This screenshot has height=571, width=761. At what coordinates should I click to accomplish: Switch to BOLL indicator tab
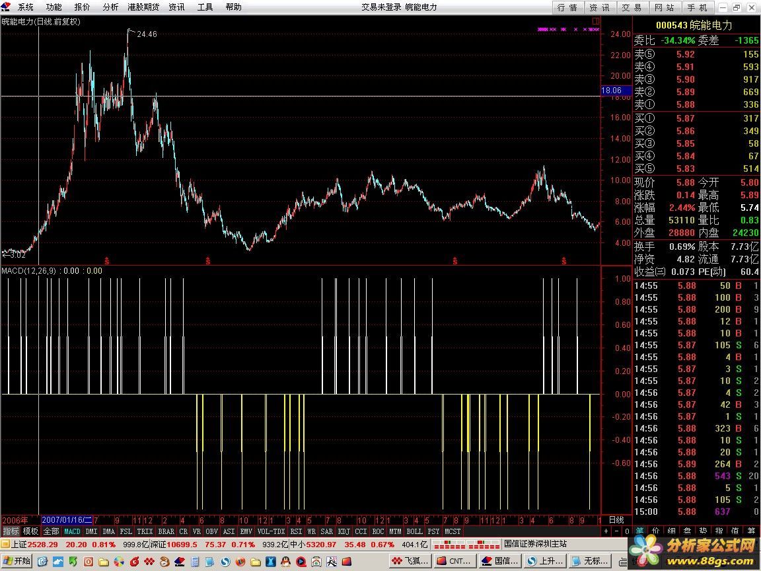[x=414, y=531]
